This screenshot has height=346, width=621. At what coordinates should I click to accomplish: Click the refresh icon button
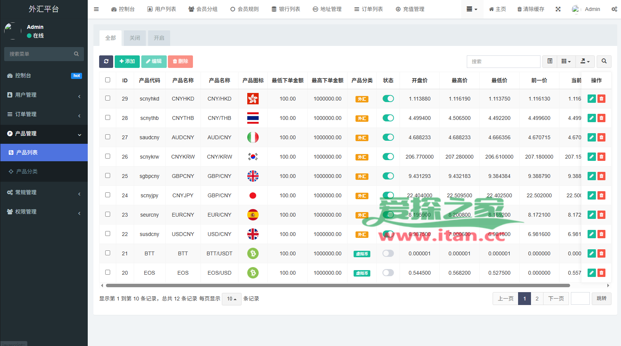point(106,61)
